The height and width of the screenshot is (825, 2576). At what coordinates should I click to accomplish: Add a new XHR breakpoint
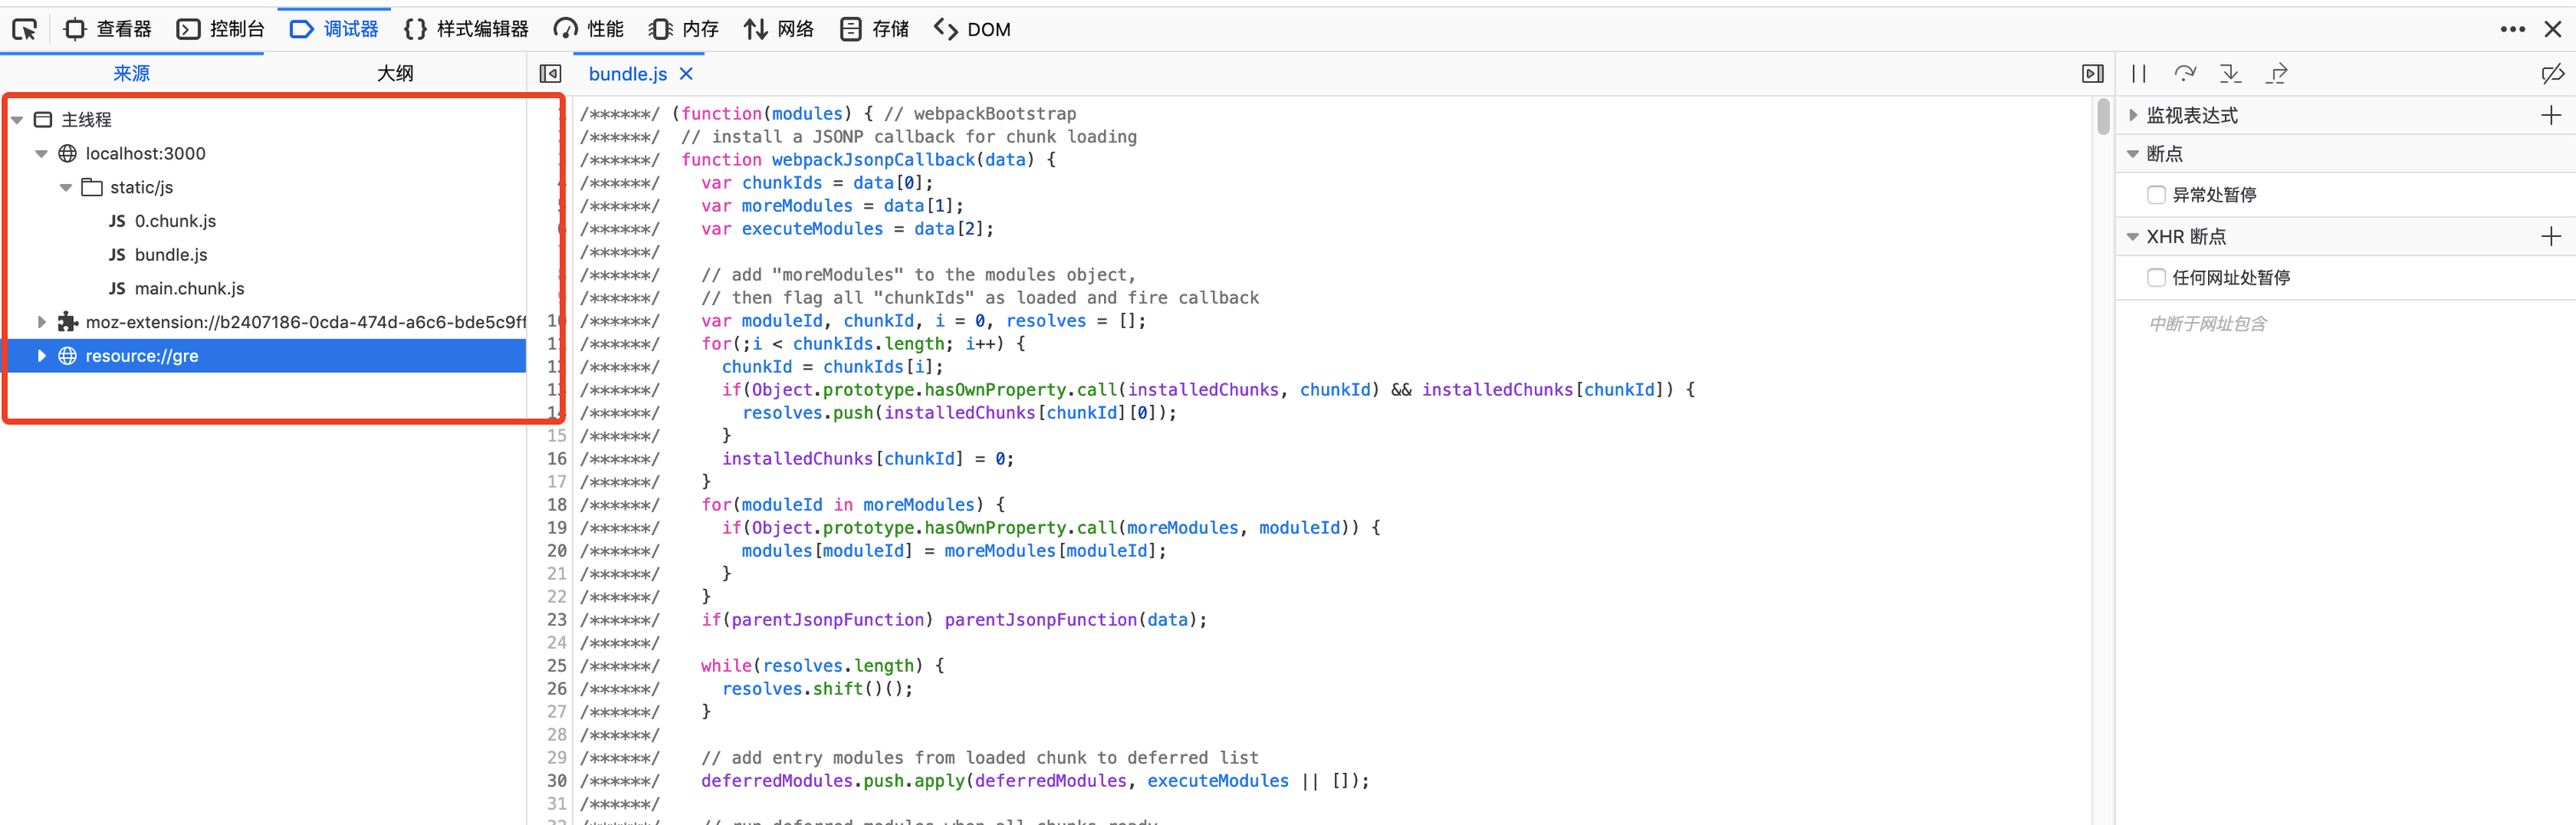pyautogui.click(x=2551, y=237)
